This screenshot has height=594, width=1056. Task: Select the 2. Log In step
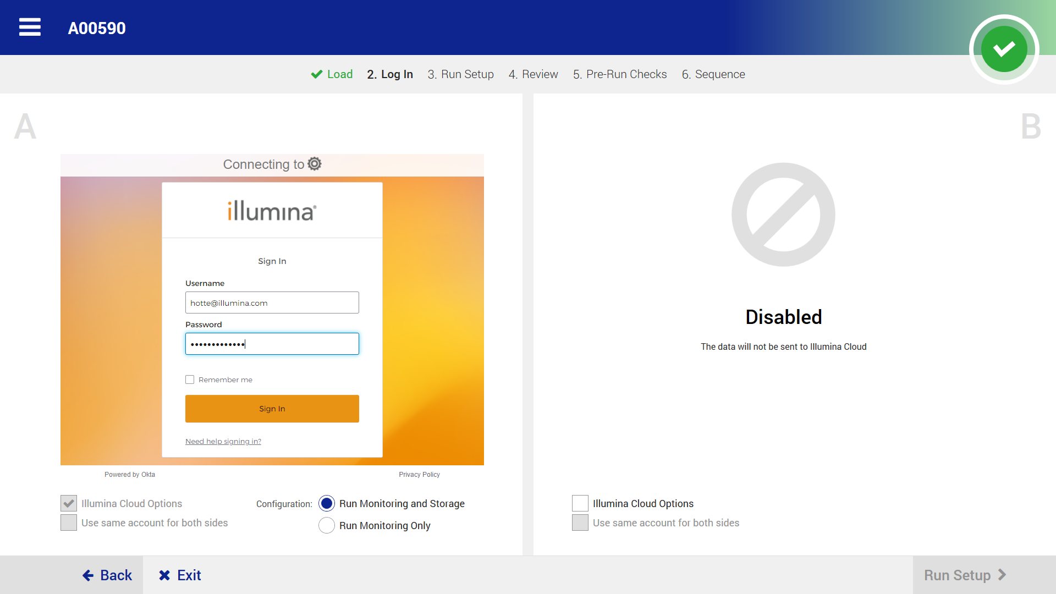(x=390, y=74)
